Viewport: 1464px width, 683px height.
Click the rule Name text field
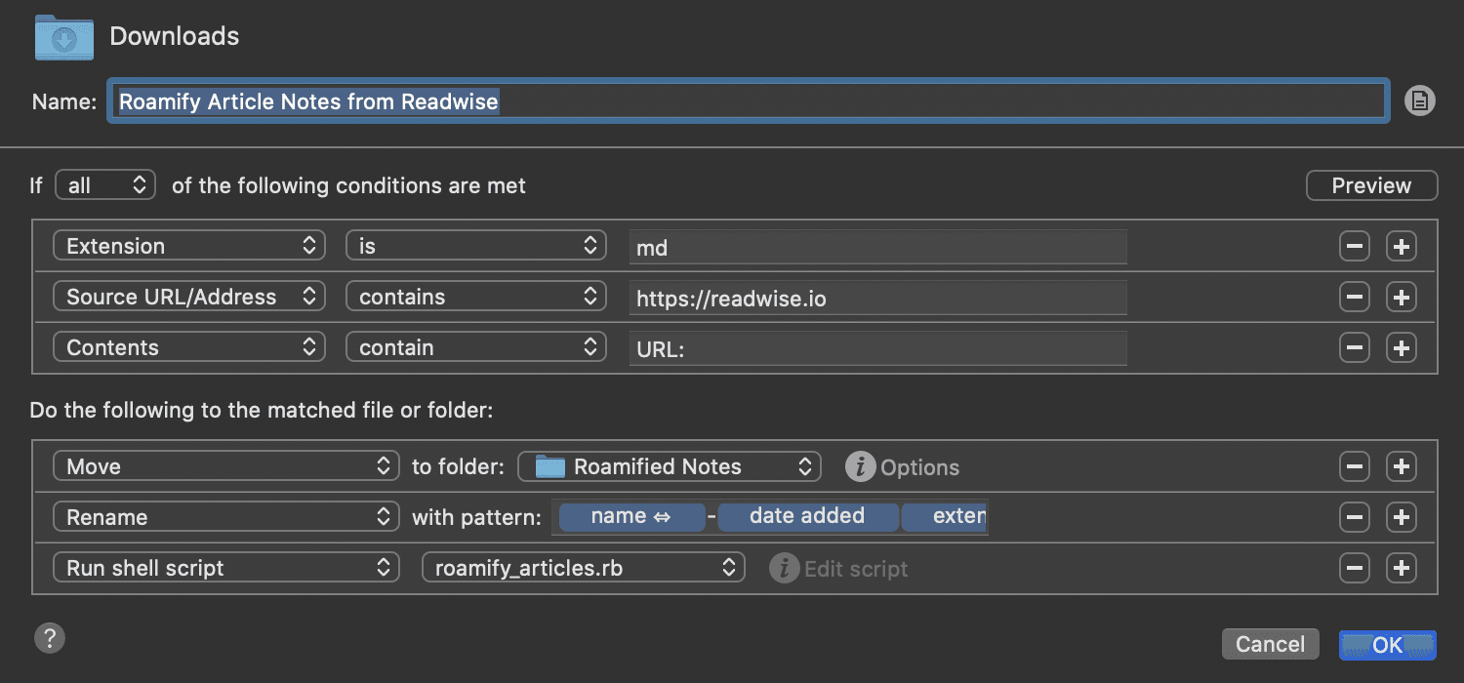point(747,101)
